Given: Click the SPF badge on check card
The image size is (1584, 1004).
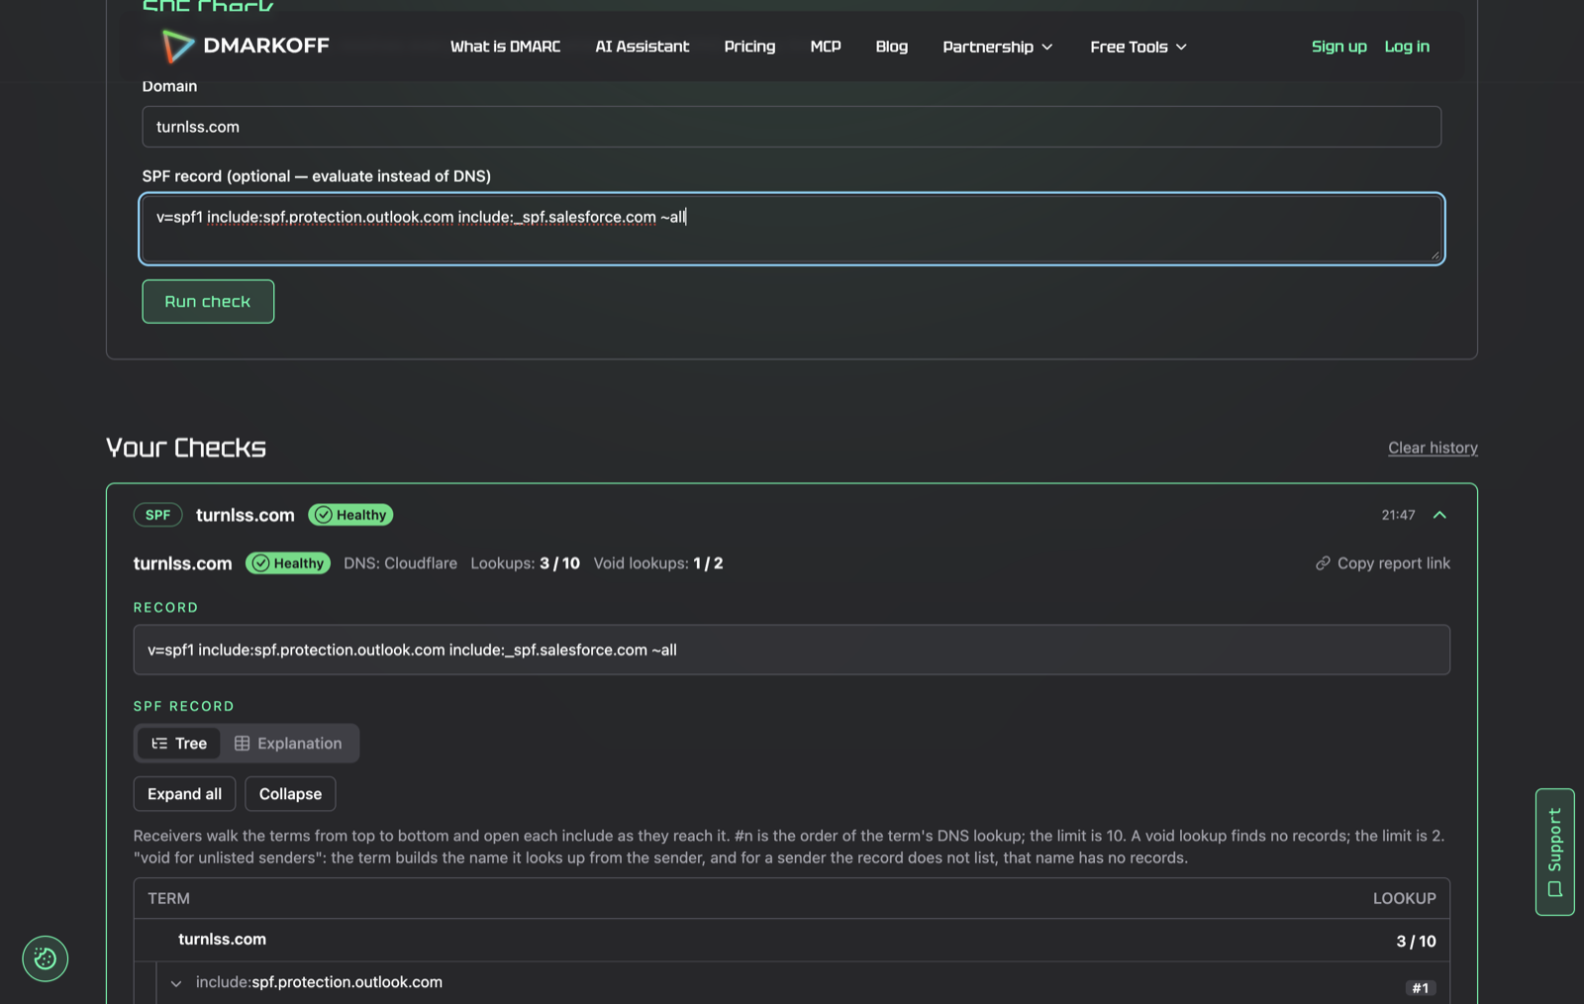Looking at the screenshot, I should 158,515.
